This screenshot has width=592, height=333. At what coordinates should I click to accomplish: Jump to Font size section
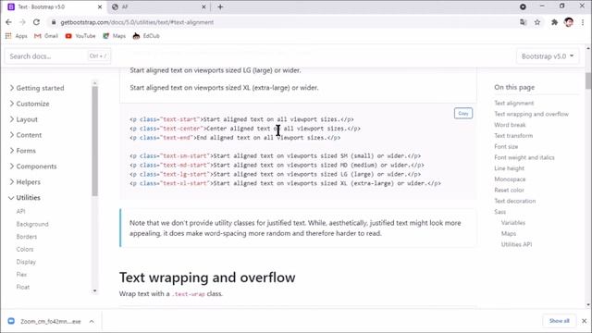click(x=506, y=146)
